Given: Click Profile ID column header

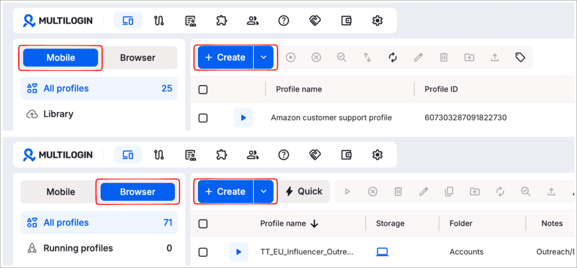Looking at the screenshot, I should [441, 89].
